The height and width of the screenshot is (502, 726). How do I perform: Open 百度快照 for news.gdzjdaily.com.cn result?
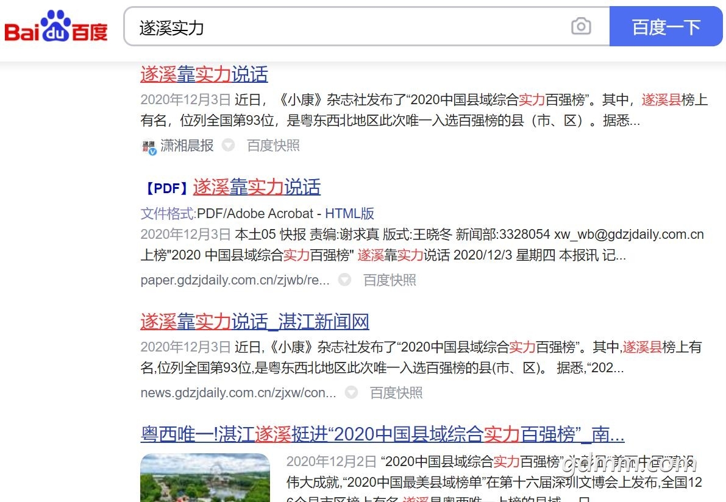click(396, 393)
